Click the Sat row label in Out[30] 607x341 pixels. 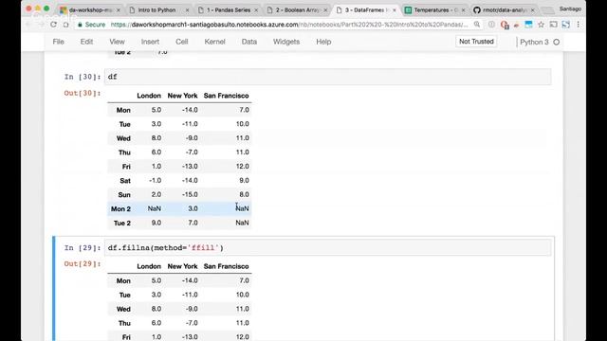pos(125,181)
